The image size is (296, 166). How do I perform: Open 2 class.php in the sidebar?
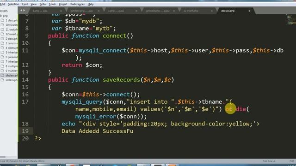(11, 39)
